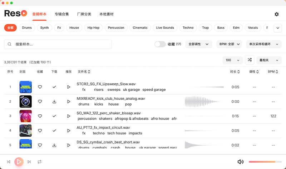Toggle the 收藏 favorites filter switch
286x169 pixels.
[x=160, y=44]
